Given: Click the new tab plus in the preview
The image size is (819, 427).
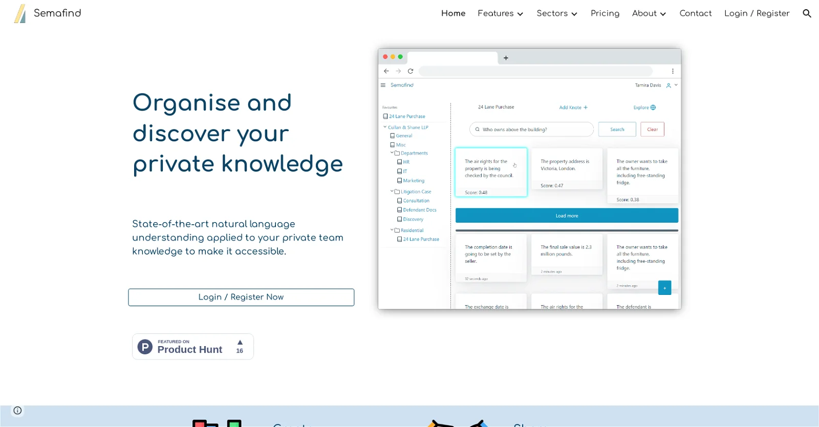Looking at the screenshot, I should (506, 58).
